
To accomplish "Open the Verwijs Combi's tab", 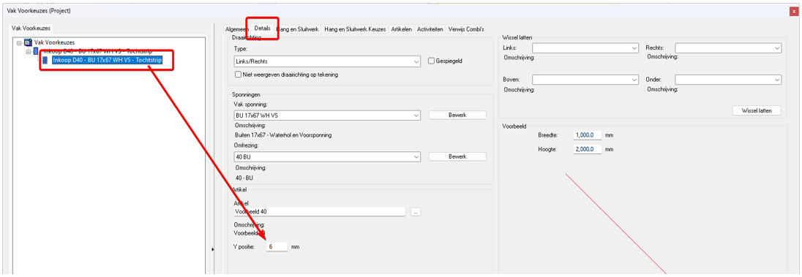I will (466, 29).
